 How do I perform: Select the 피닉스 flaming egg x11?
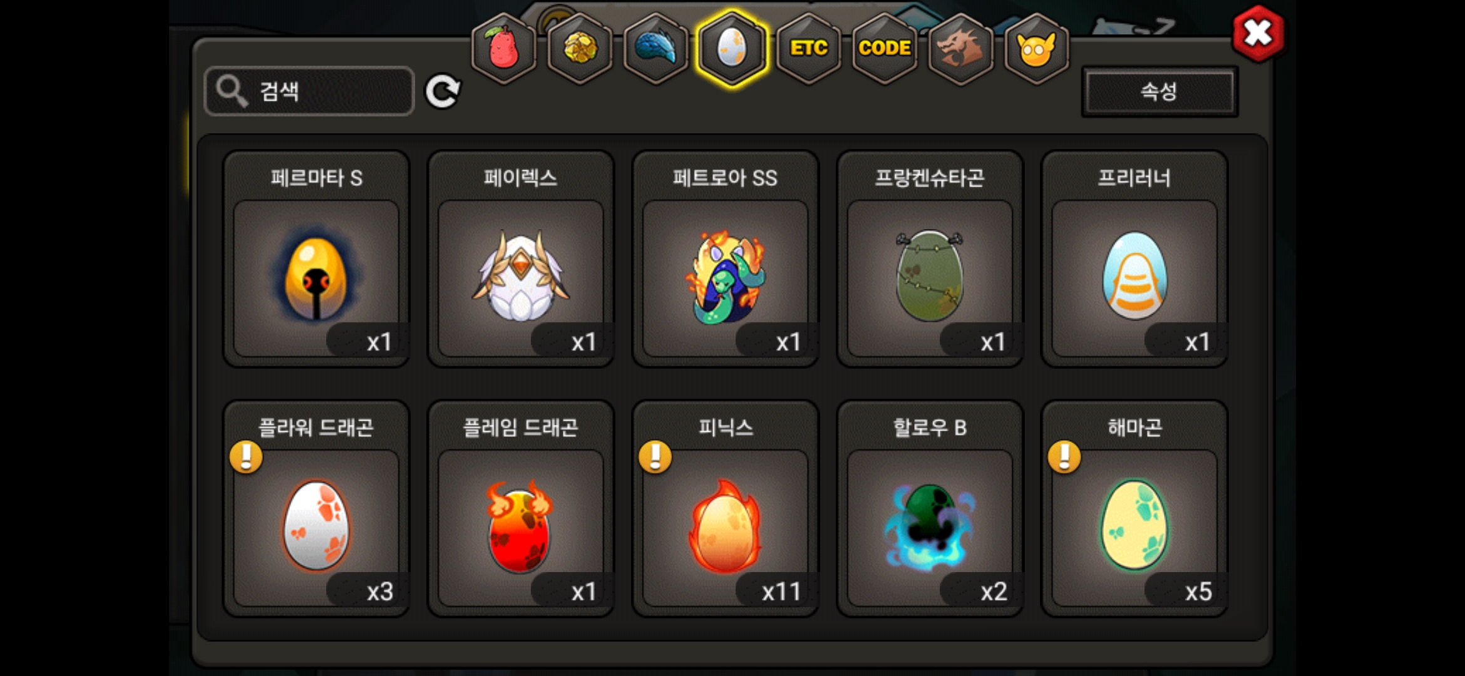(x=726, y=508)
